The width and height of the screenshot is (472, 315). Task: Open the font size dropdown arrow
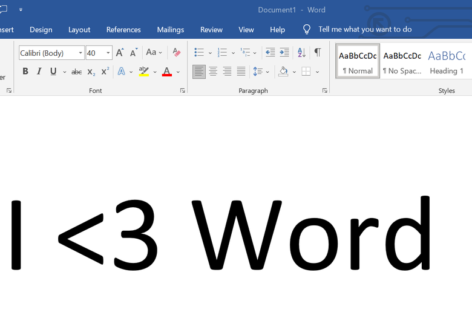pyautogui.click(x=108, y=53)
